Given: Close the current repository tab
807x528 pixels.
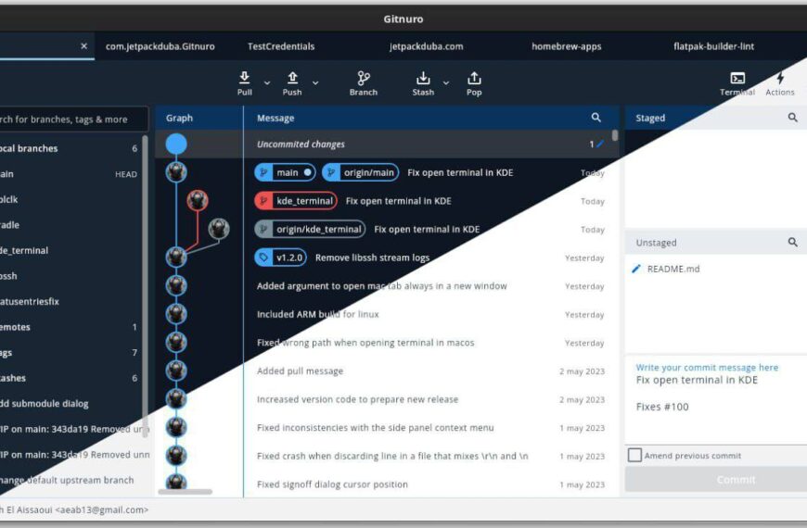Looking at the screenshot, I should click(x=83, y=46).
